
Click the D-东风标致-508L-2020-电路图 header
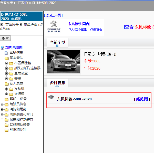pos(22,16)
